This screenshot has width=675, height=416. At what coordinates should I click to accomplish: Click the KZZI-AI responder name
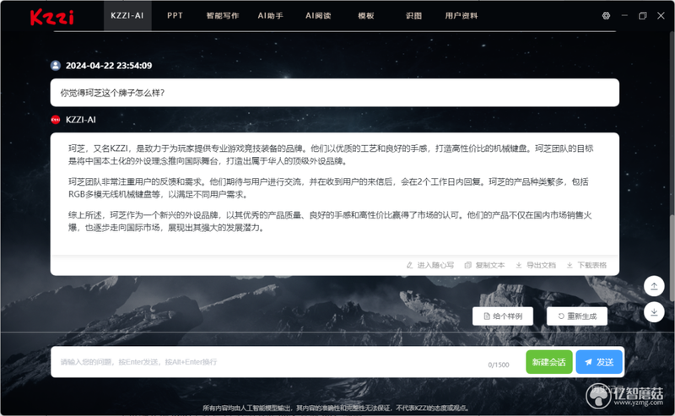click(x=80, y=120)
